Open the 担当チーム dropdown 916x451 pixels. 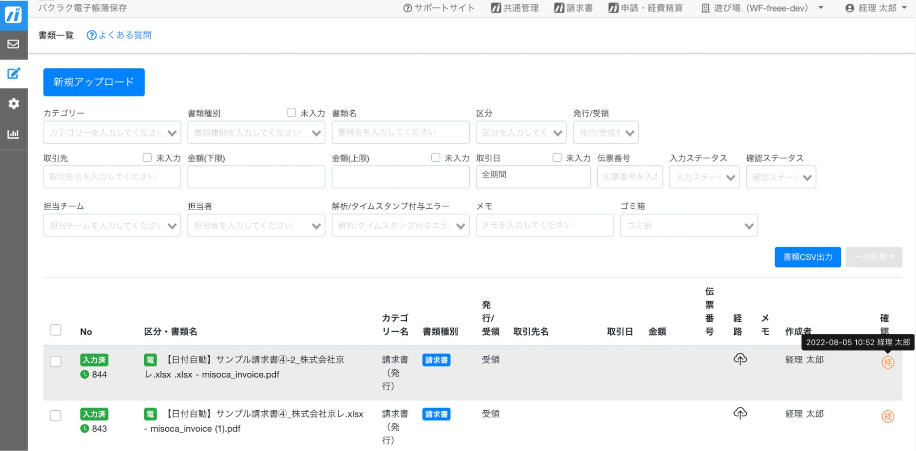[x=112, y=225]
